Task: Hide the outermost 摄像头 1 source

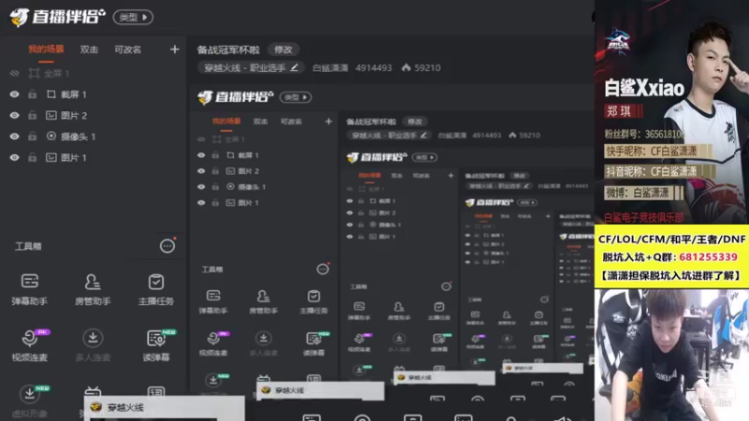Action: (x=14, y=137)
